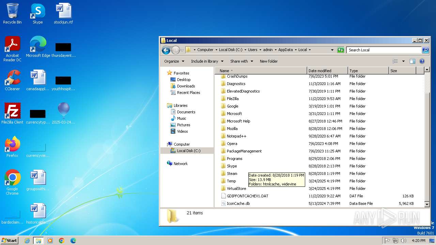Select Documents library in navigation pane
Screen dimensions: 436x245
186,112
